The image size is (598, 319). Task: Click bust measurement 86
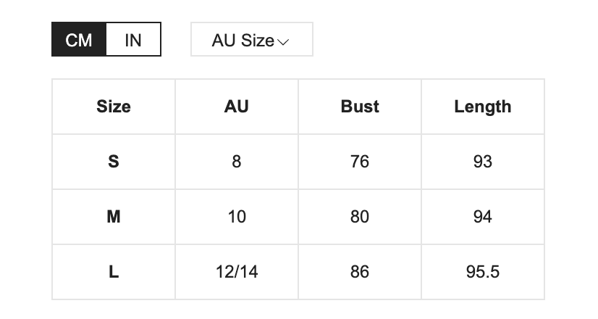click(360, 272)
